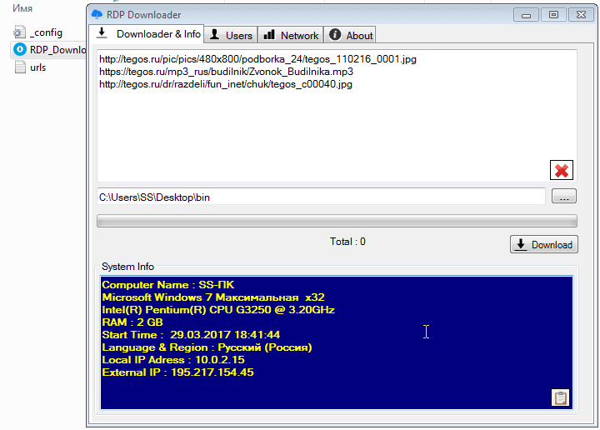Screen dimensions: 600x430
Task: Sort by the Имя column header
Action: 22,7
